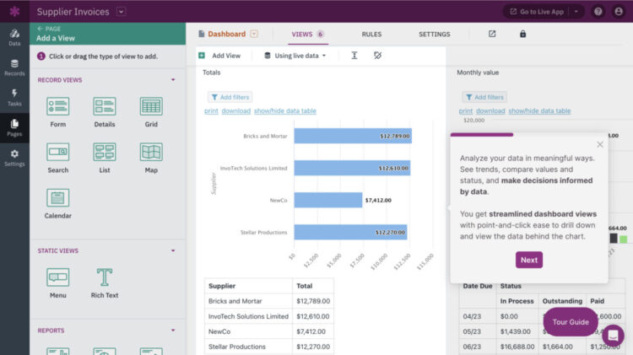Click the Dashboard page title
633x355 pixels.
click(x=226, y=34)
